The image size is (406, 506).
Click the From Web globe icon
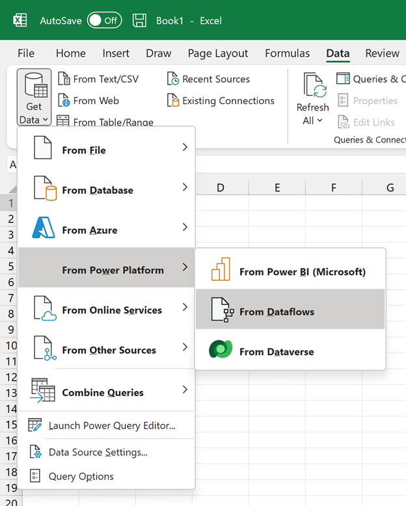[x=64, y=100]
